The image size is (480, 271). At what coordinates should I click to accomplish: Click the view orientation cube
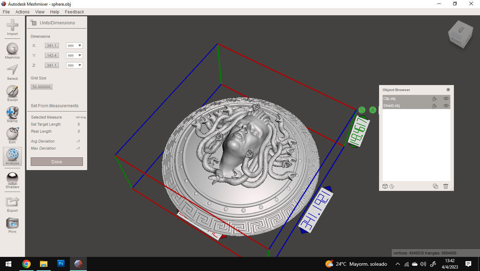tap(460, 35)
